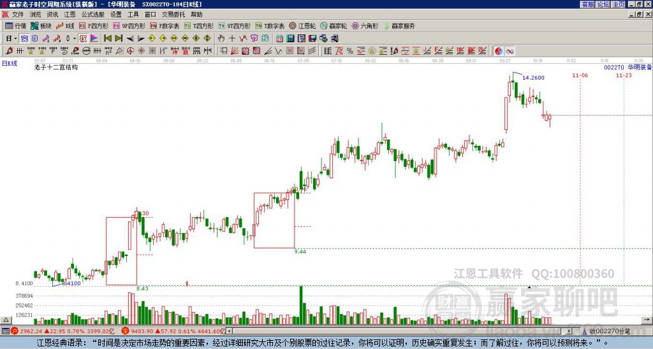Toggle the red infinity loop button
The height and width of the screenshot is (349, 653).
pyautogui.click(x=510, y=51)
